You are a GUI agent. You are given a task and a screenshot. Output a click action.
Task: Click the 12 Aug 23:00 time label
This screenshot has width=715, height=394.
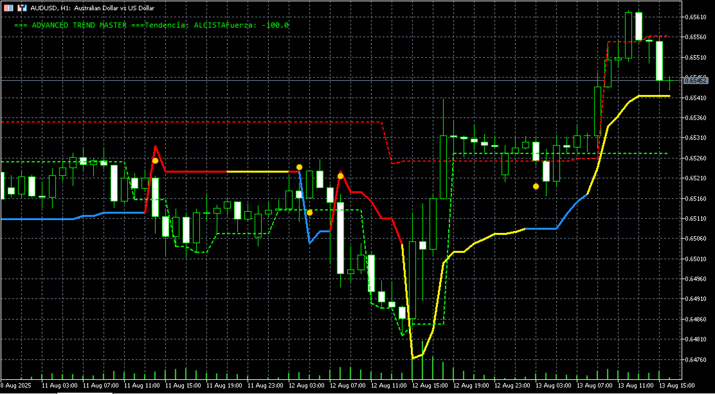[513, 386]
